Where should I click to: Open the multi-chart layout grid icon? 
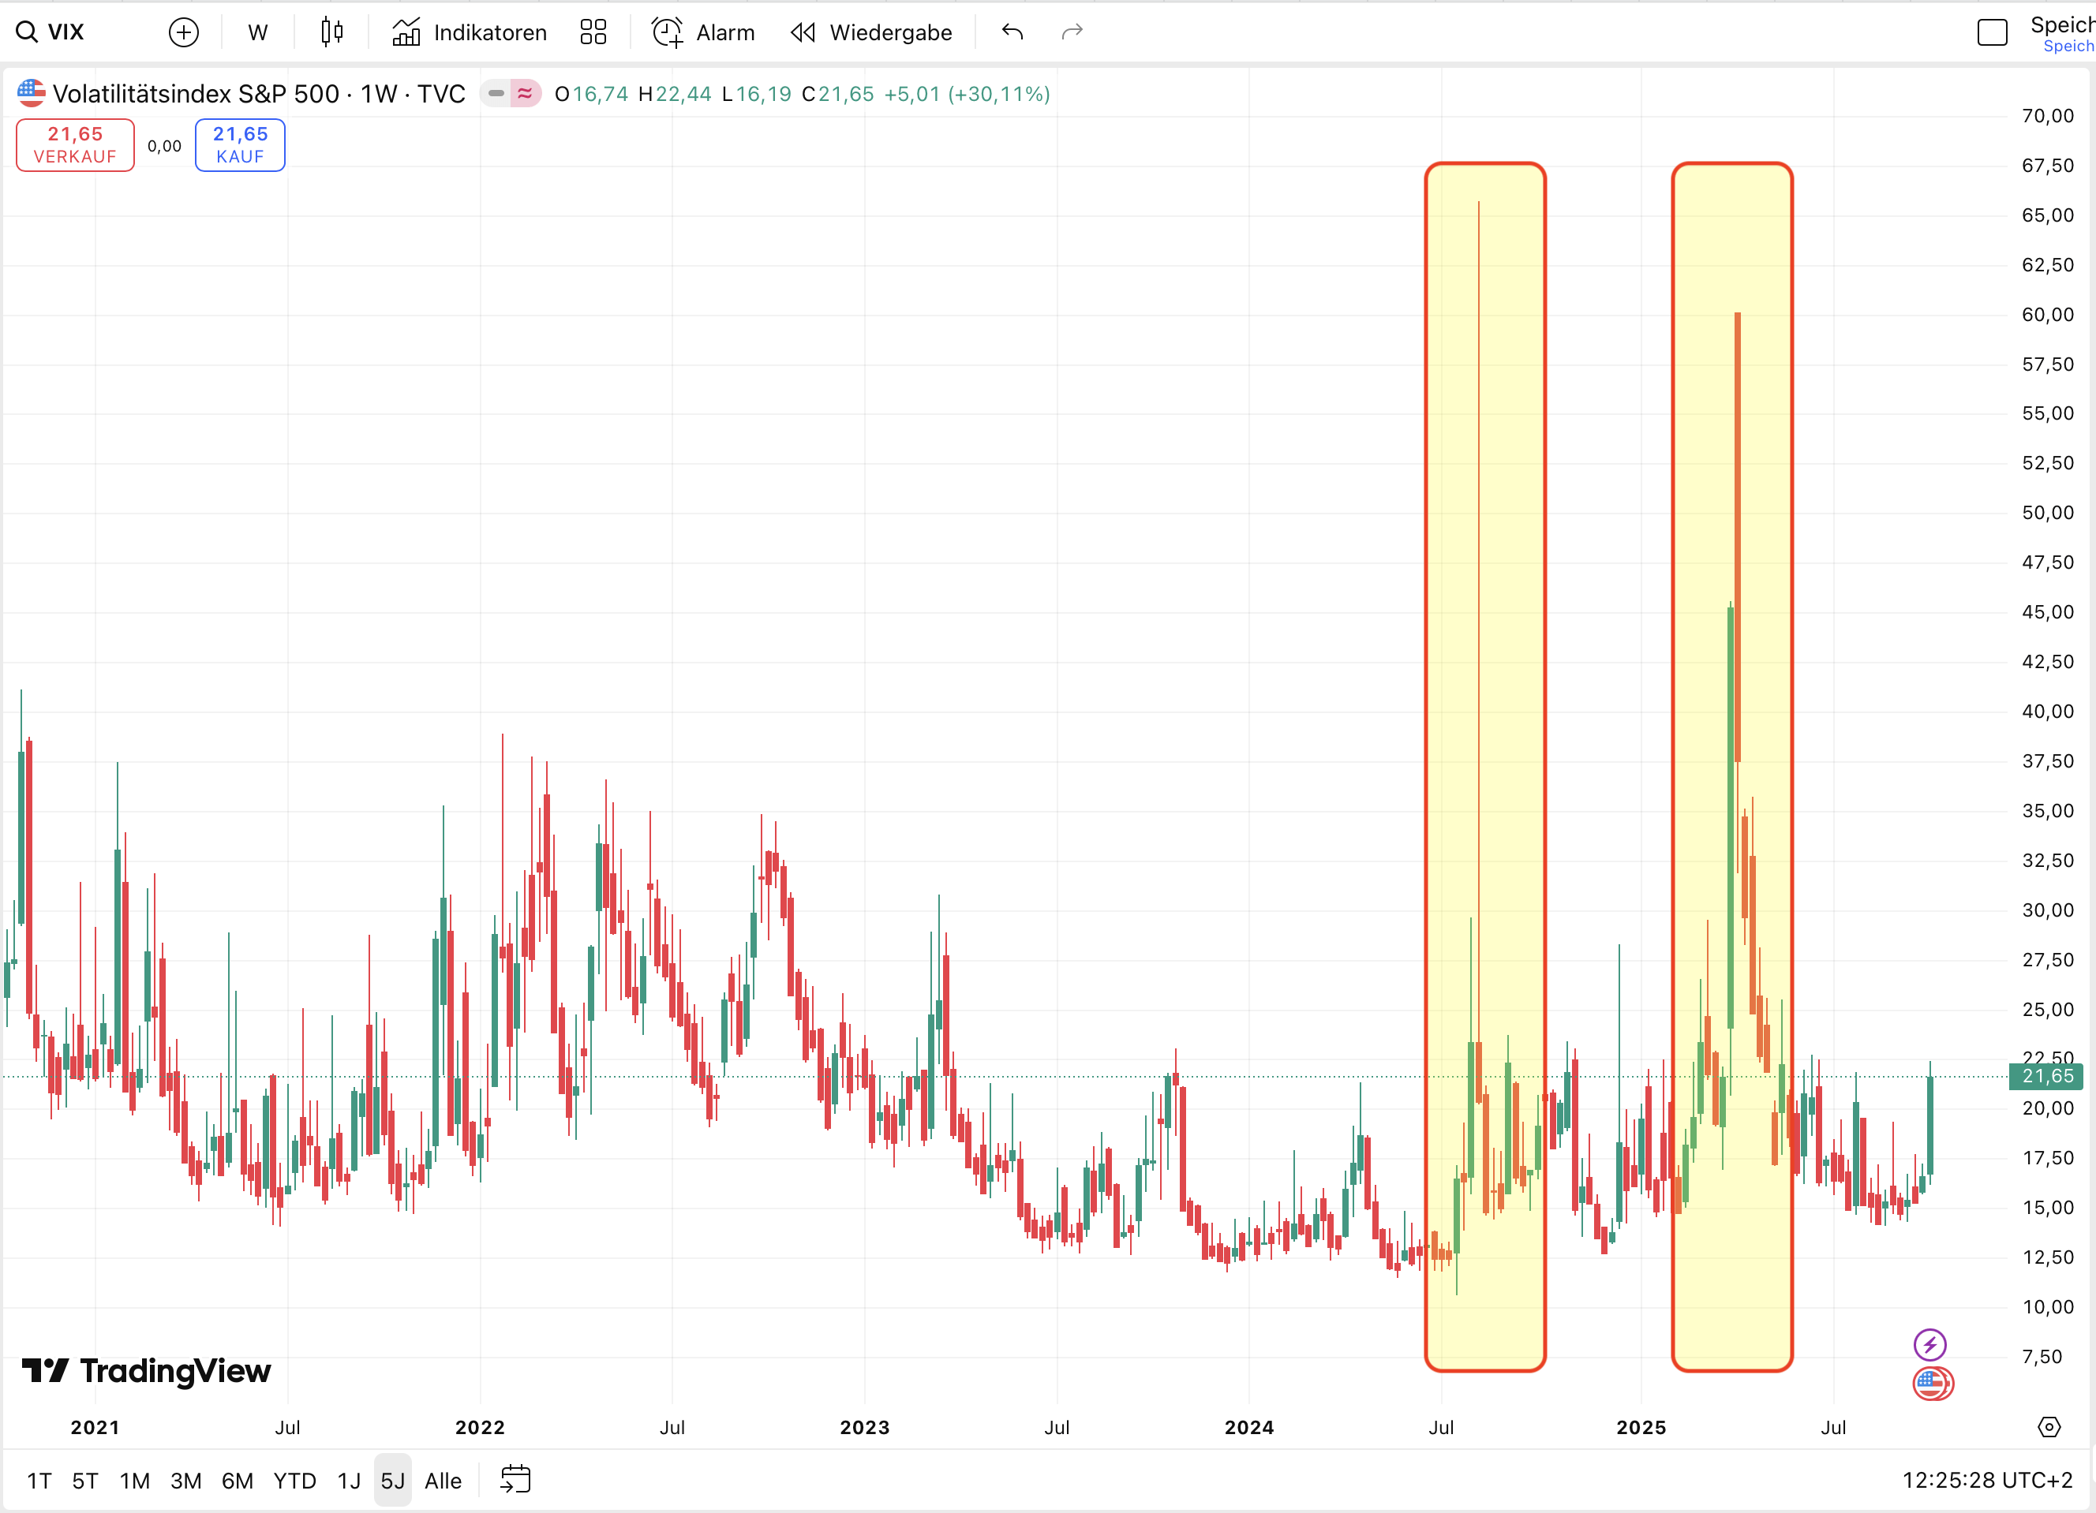(593, 32)
